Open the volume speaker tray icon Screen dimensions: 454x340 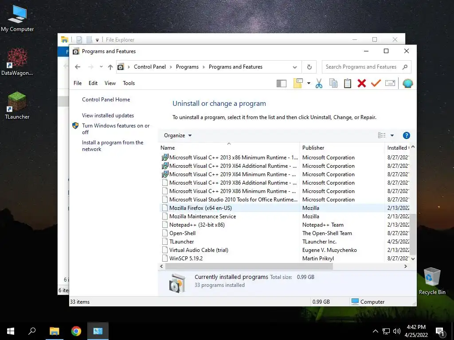click(x=397, y=331)
